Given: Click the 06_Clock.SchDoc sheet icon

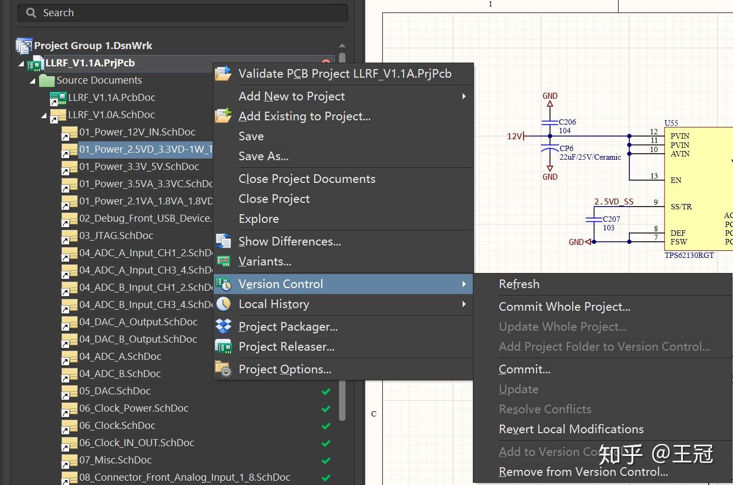Looking at the screenshot, I should click(69, 426).
